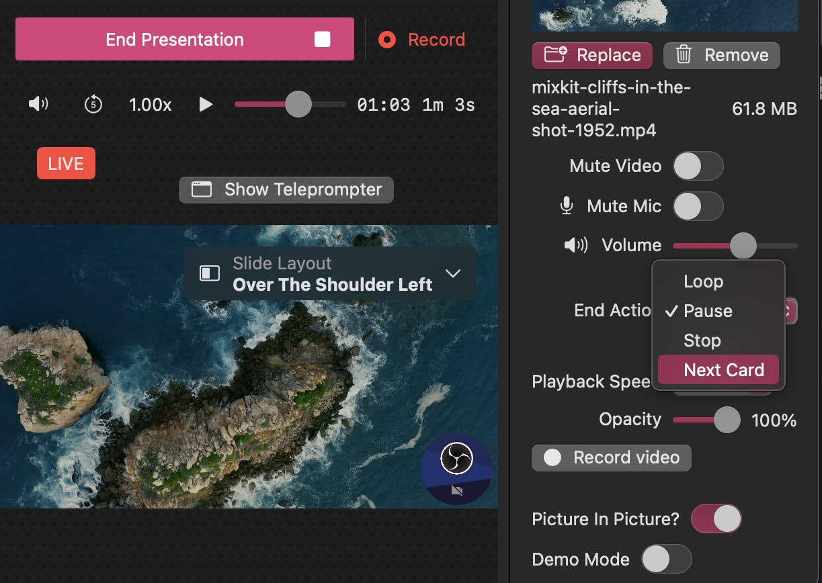This screenshot has height=583, width=822.
Task: Click the 61.8 MB file size
Action: point(764,109)
